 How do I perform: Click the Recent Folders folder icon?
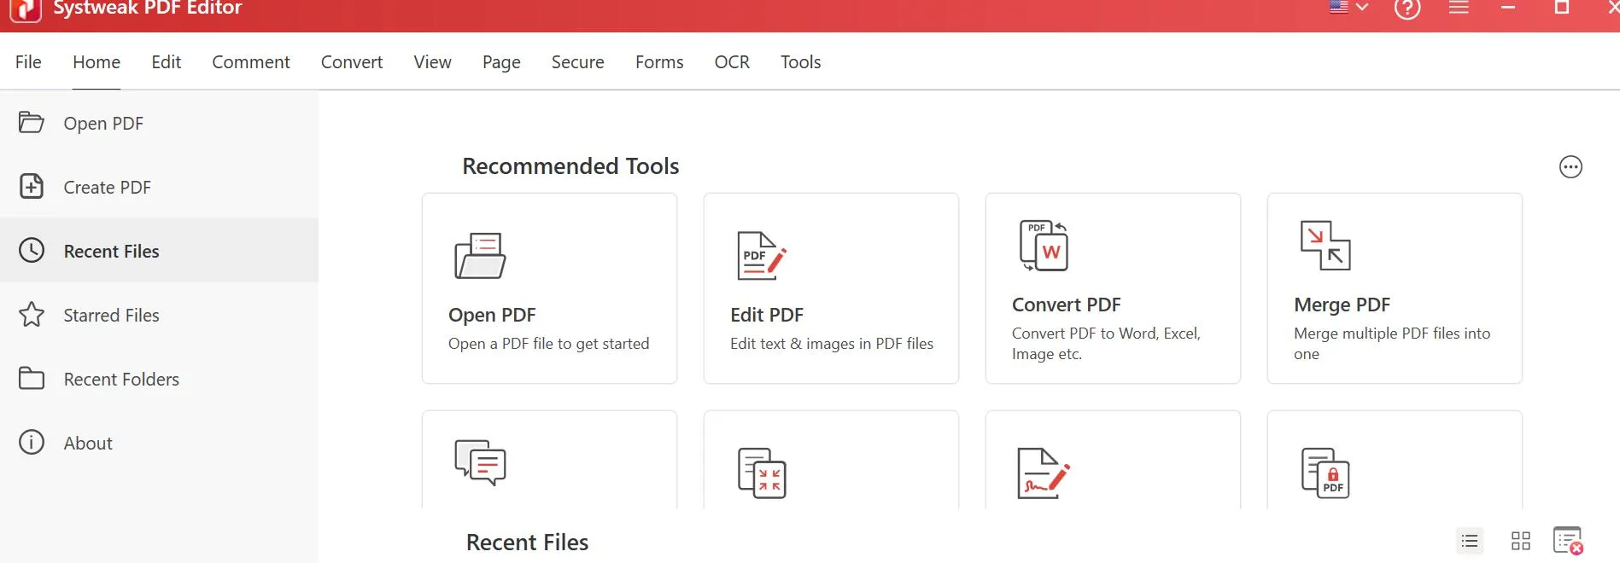point(32,378)
